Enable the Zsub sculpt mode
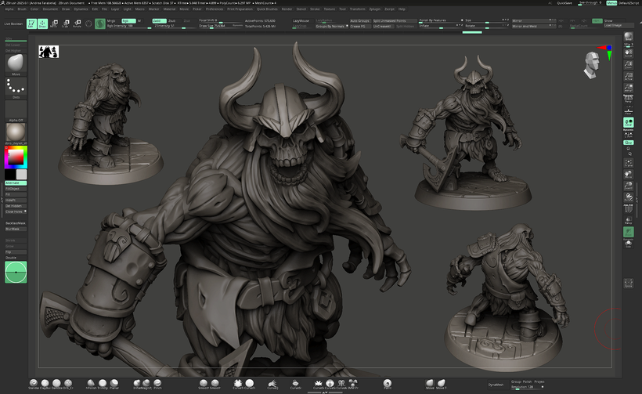 pos(172,20)
